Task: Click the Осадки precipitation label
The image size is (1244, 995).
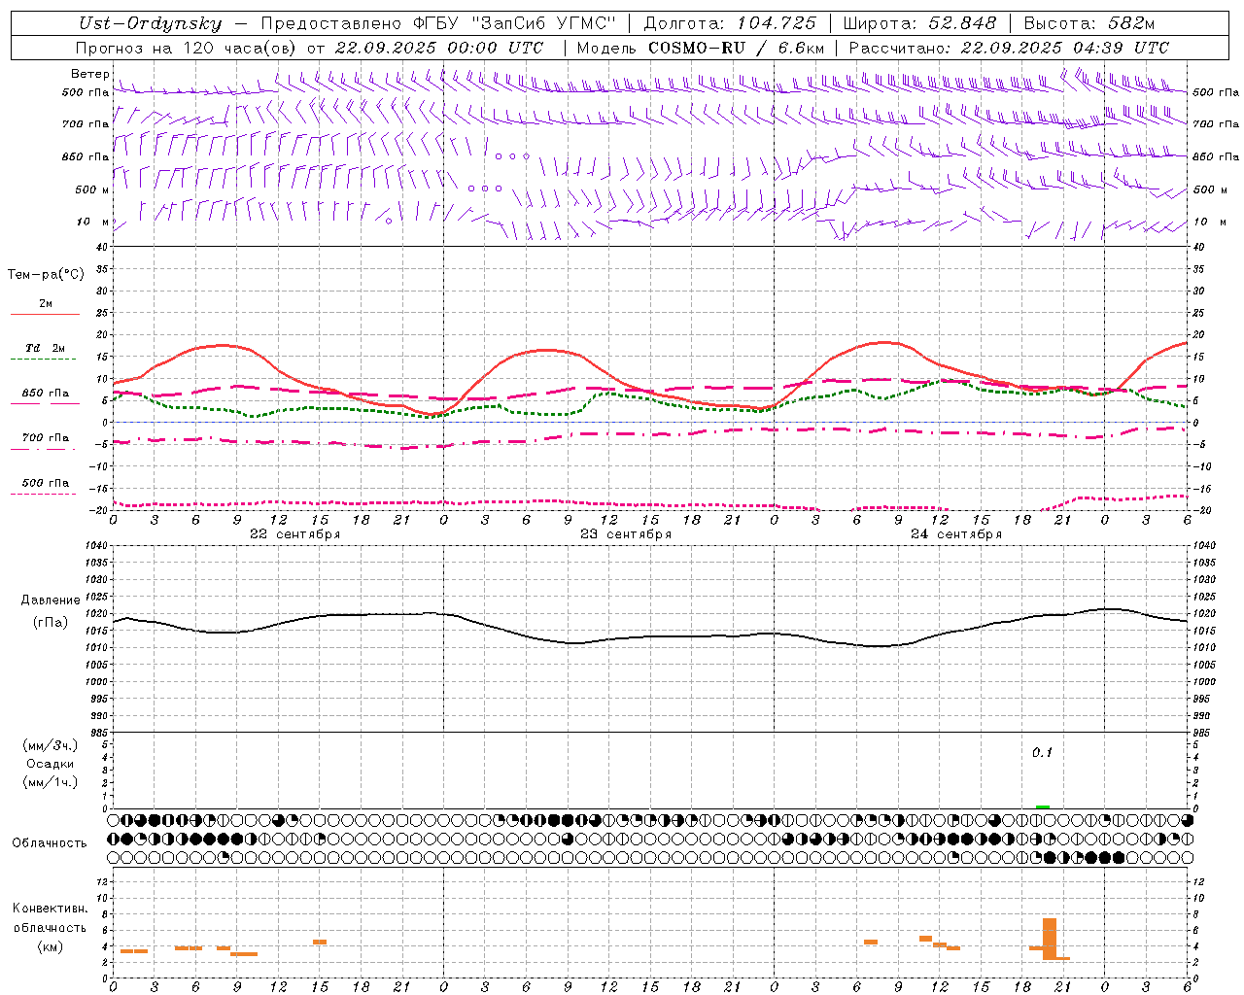Action: coord(51,764)
